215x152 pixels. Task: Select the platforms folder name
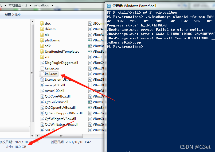[x=52, y=40]
